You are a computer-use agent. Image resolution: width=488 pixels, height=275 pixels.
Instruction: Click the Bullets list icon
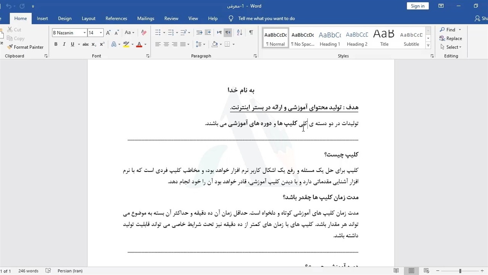tap(158, 32)
